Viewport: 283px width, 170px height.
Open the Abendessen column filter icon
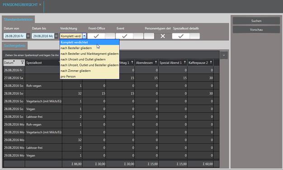(x=156, y=62)
